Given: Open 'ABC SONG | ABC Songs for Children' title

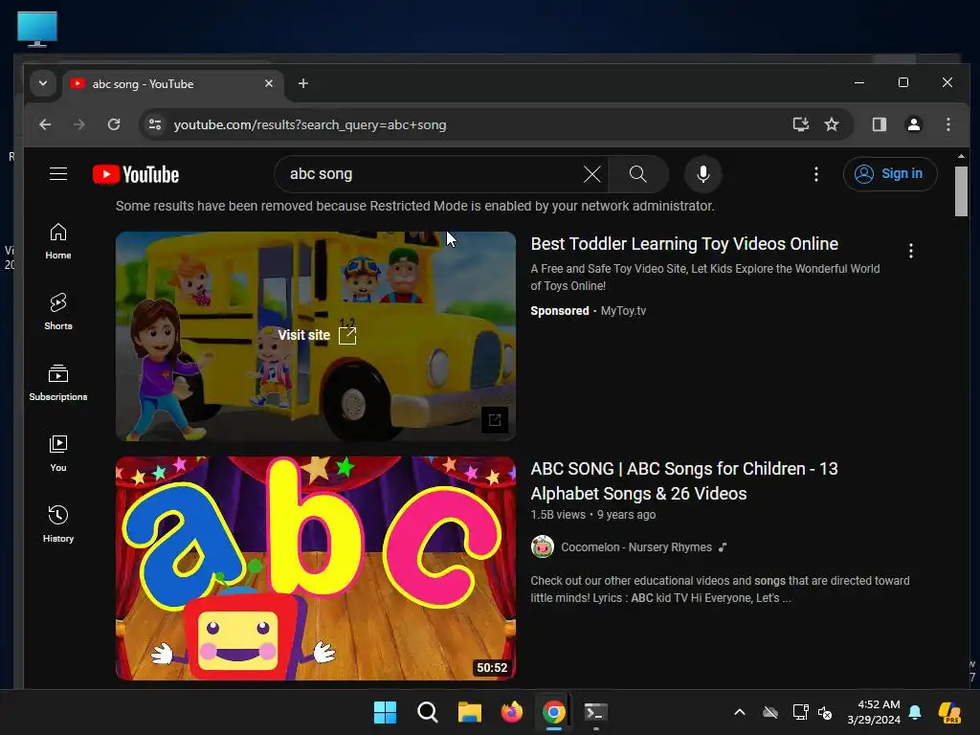Looking at the screenshot, I should pos(684,481).
